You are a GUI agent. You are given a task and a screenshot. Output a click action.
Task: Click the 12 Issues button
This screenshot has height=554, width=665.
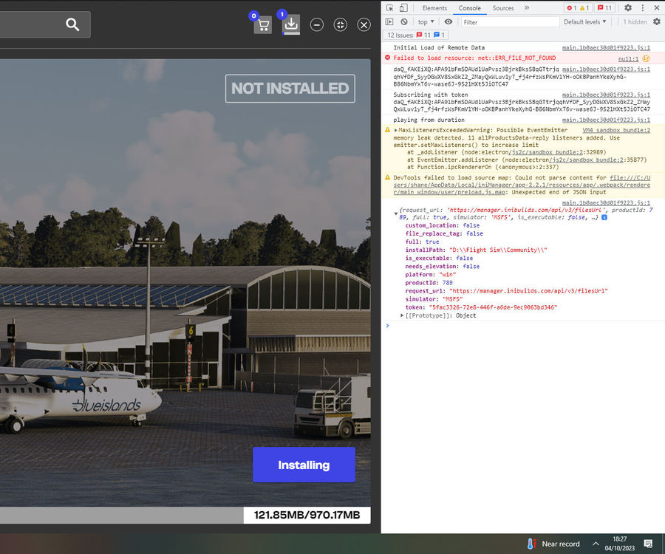click(415, 35)
